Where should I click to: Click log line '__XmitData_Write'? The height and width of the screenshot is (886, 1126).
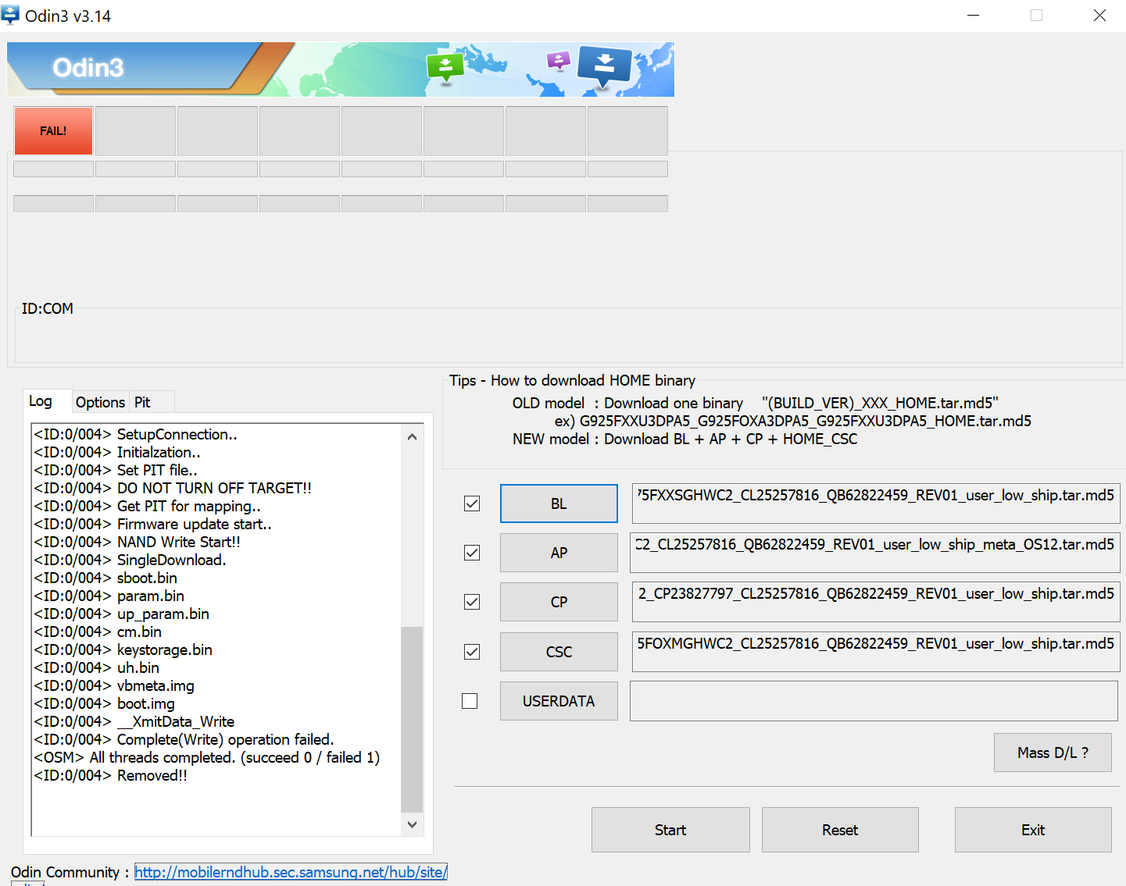click(x=134, y=721)
